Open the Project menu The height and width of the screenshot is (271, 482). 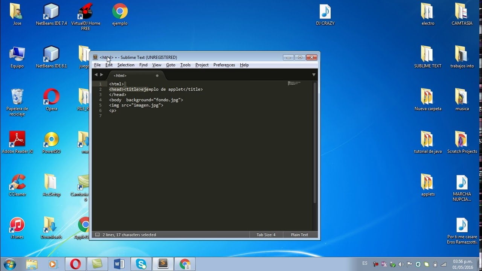tap(202, 65)
